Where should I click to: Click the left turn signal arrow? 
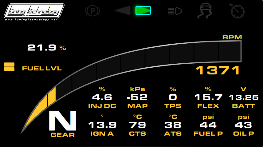click(x=123, y=10)
